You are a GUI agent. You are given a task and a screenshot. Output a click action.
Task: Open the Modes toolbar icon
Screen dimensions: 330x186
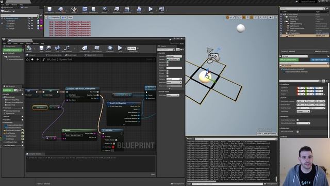pos(74,10)
